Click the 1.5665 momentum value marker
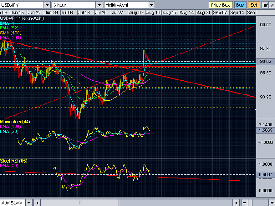This screenshot has height=206, width=275. 265,130
